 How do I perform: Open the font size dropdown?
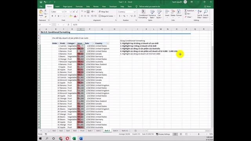tap(71, 12)
